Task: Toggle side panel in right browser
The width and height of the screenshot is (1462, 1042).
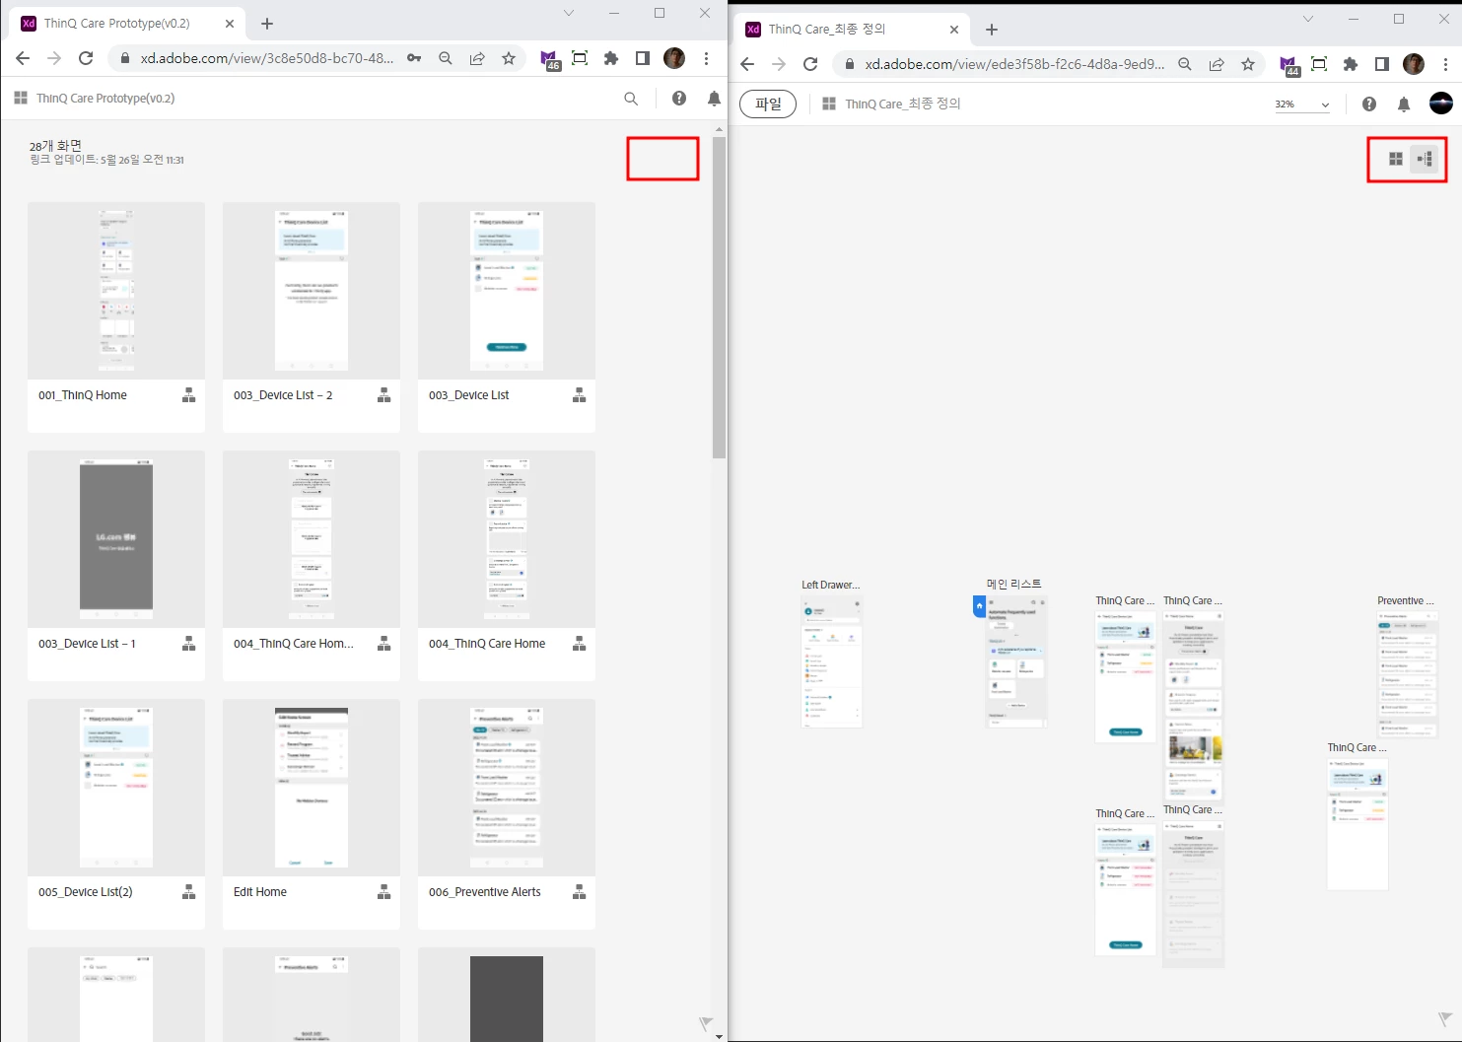Action: (1382, 64)
